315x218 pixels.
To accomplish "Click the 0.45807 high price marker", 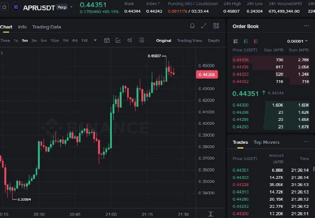I will pyautogui.click(x=154, y=56).
